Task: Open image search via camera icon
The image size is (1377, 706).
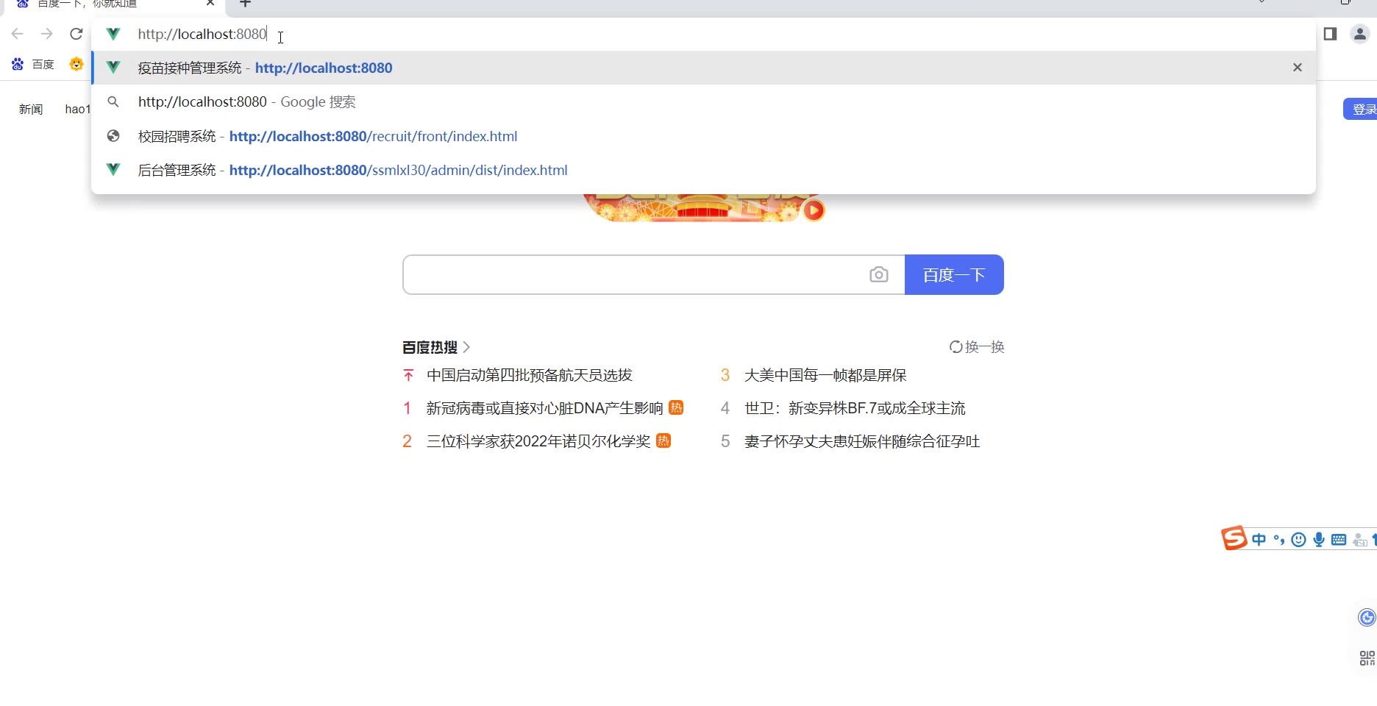Action: [x=879, y=275]
